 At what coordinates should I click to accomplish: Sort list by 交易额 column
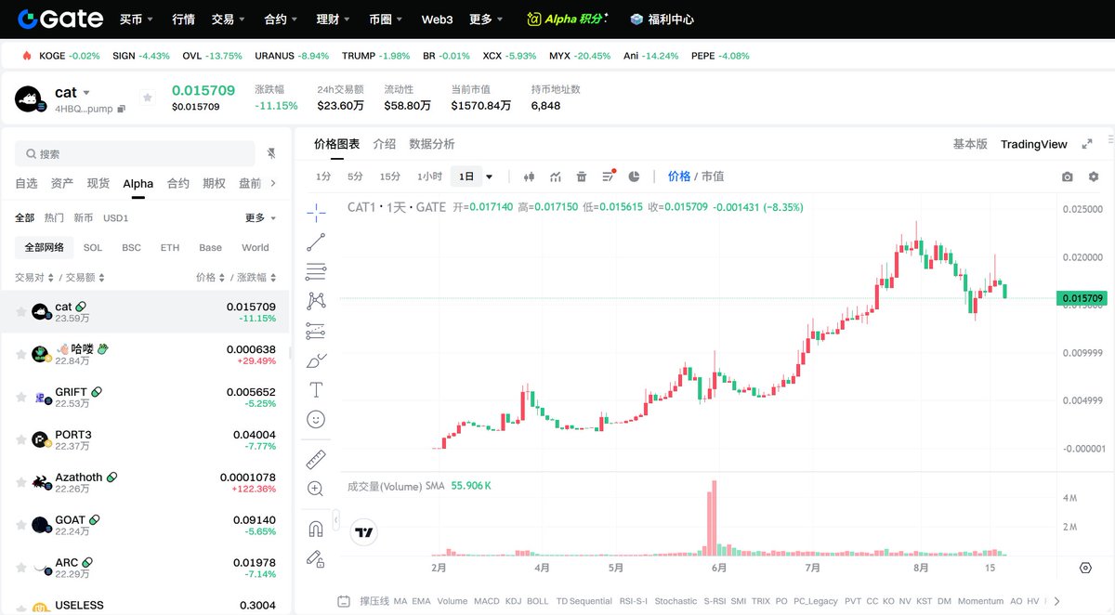click(85, 278)
